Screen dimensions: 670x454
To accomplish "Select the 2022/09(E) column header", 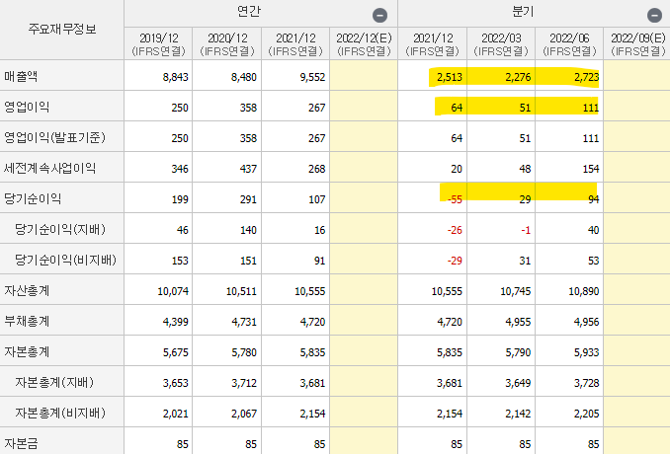I will pyautogui.click(x=638, y=44).
